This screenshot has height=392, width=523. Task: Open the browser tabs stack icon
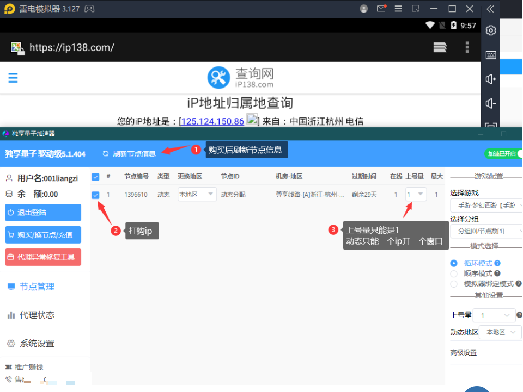click(x=440, y=47)
